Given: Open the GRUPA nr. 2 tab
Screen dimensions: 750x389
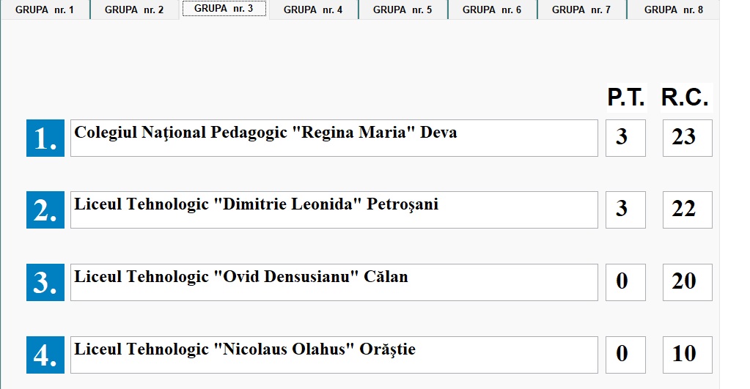Looking at the screenshot, I should click(134, 10).
